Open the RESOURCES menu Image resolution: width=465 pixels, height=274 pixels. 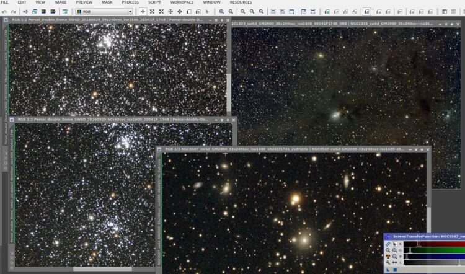(241, 2)
